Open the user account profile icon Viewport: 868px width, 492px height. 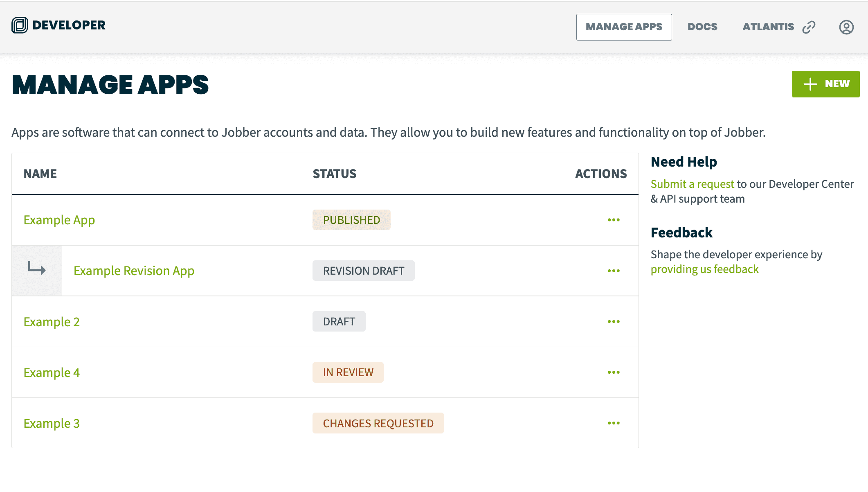pos(846,27)
